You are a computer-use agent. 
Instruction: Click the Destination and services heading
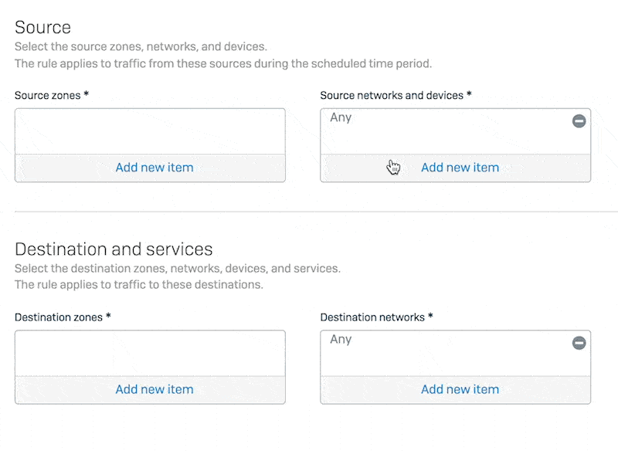tap(114, 249)
